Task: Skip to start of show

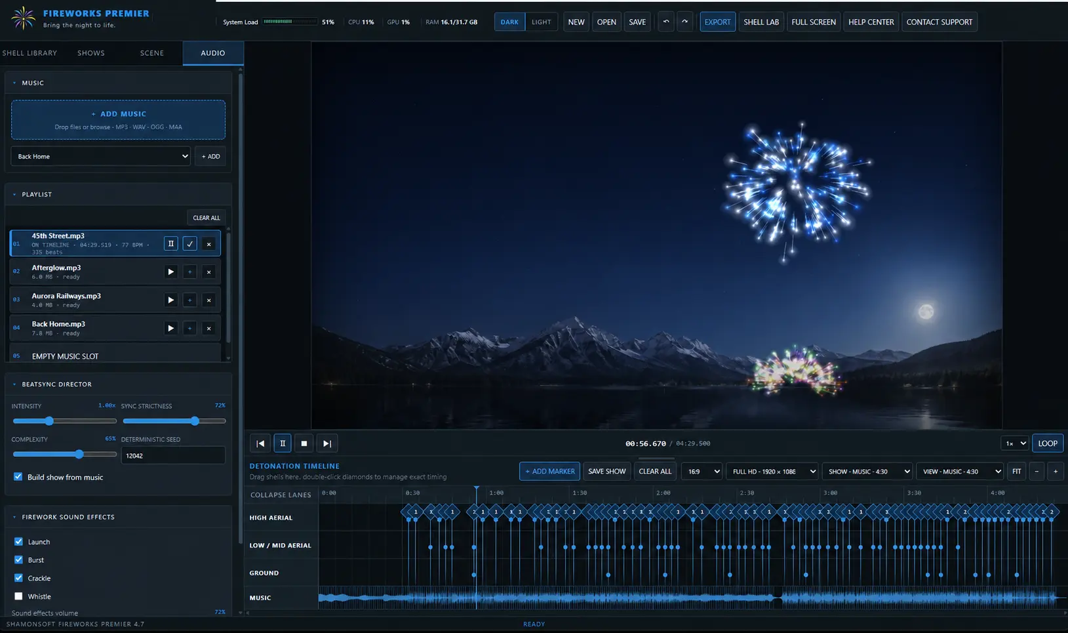Action: (x=260, y=443)
